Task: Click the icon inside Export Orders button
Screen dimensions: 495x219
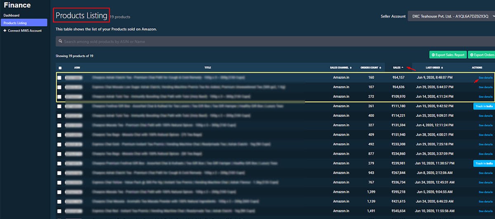Action: [471, 55]
